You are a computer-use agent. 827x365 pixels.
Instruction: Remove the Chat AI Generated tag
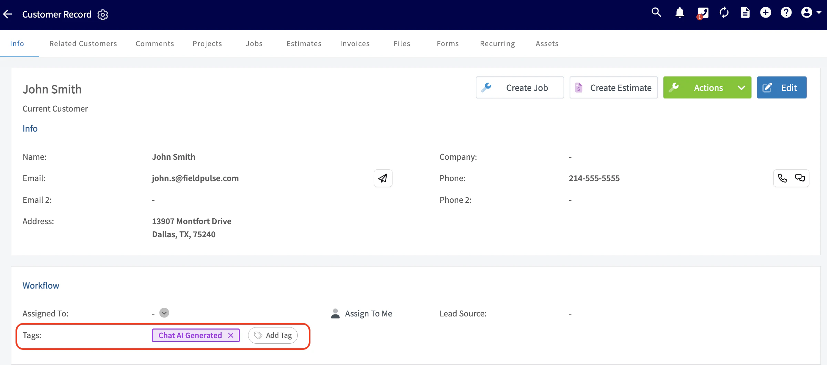[231, 335]
